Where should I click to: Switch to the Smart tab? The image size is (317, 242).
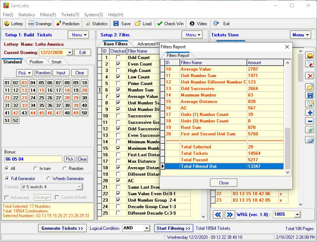click(x=57, y=62)
